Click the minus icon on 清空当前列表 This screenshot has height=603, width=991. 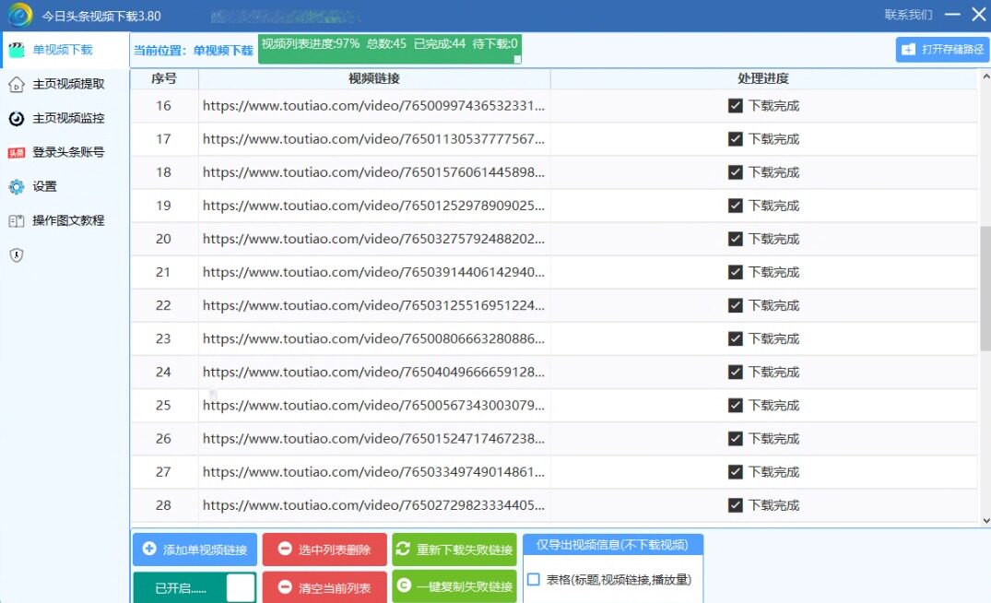pos(285,586)
